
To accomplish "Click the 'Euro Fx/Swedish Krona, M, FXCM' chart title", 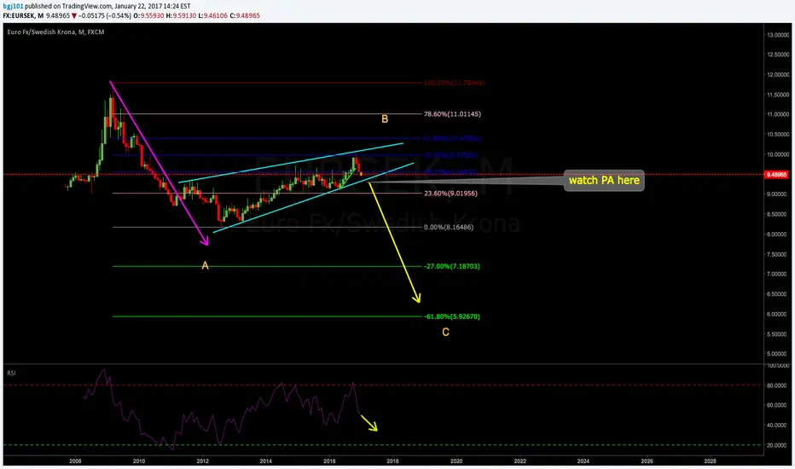I will (55, 32).
